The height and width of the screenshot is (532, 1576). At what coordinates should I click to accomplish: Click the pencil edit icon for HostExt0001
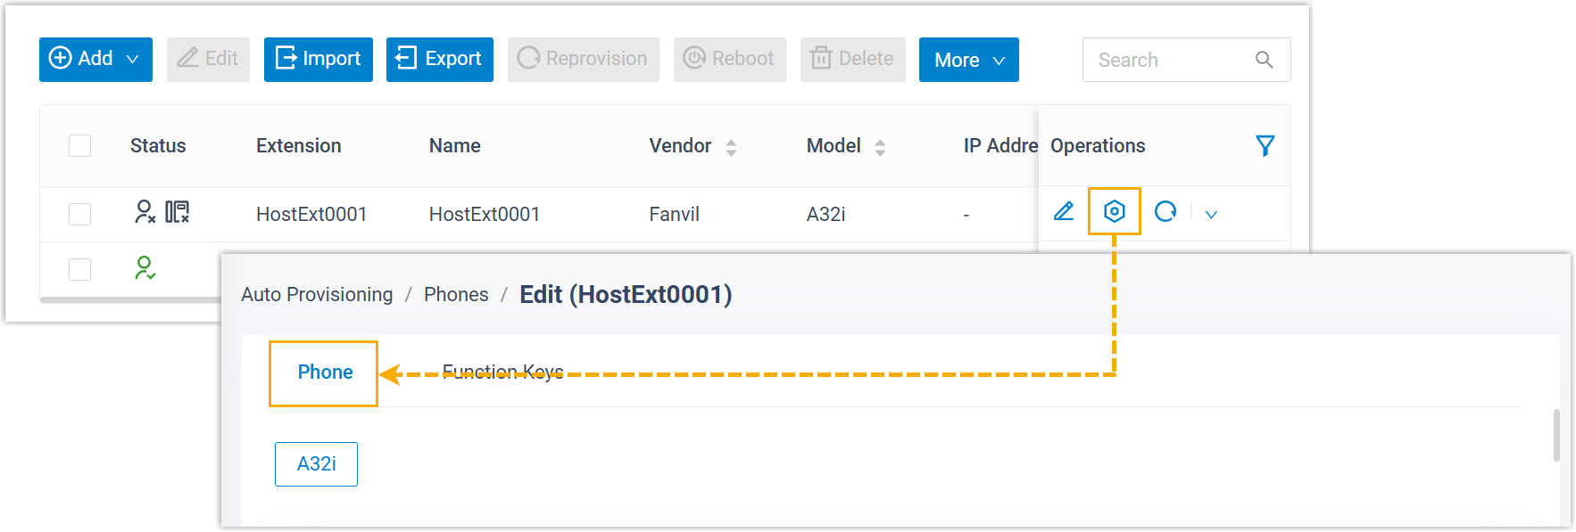tap(1063, 212)
